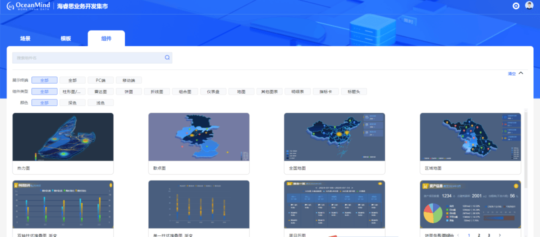Filter component type by 仪表盘
540x237 pixels.
tap(213, 91)
